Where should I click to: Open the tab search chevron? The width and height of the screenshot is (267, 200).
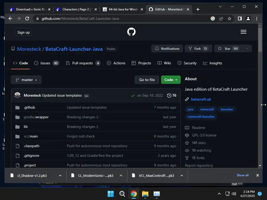coord(220,7)
